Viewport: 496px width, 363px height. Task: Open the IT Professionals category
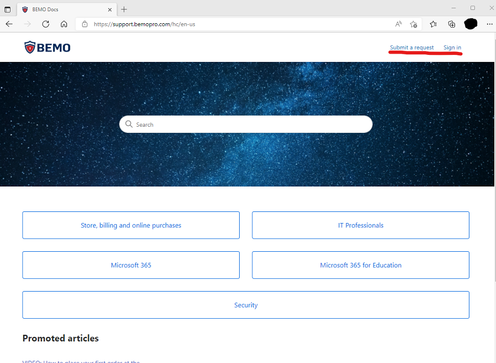pos(360,225)
